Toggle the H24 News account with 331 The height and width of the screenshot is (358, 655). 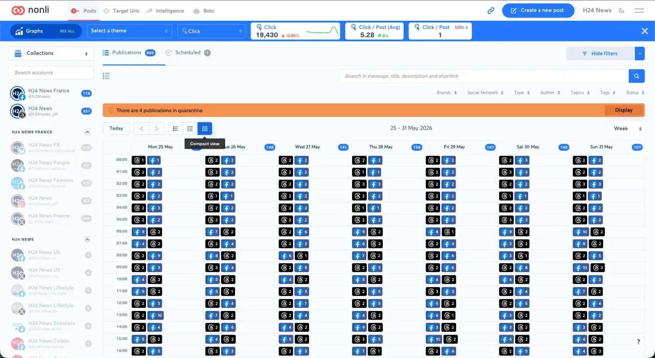pyautogui.click(x=51, y=111)
